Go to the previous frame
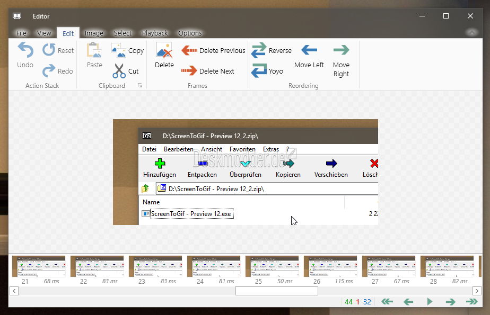Image resolution: width=490 pixels, height=315 pixels. [408, 302]
